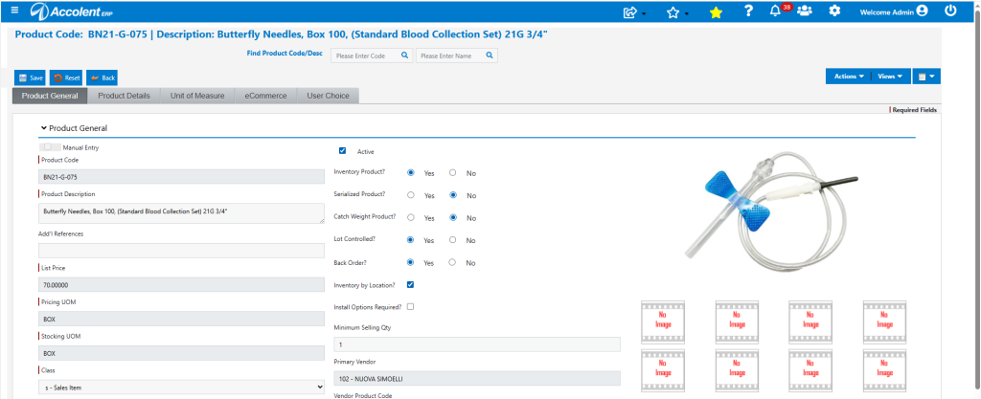Click the Minimum Selling Qty field

477,344
